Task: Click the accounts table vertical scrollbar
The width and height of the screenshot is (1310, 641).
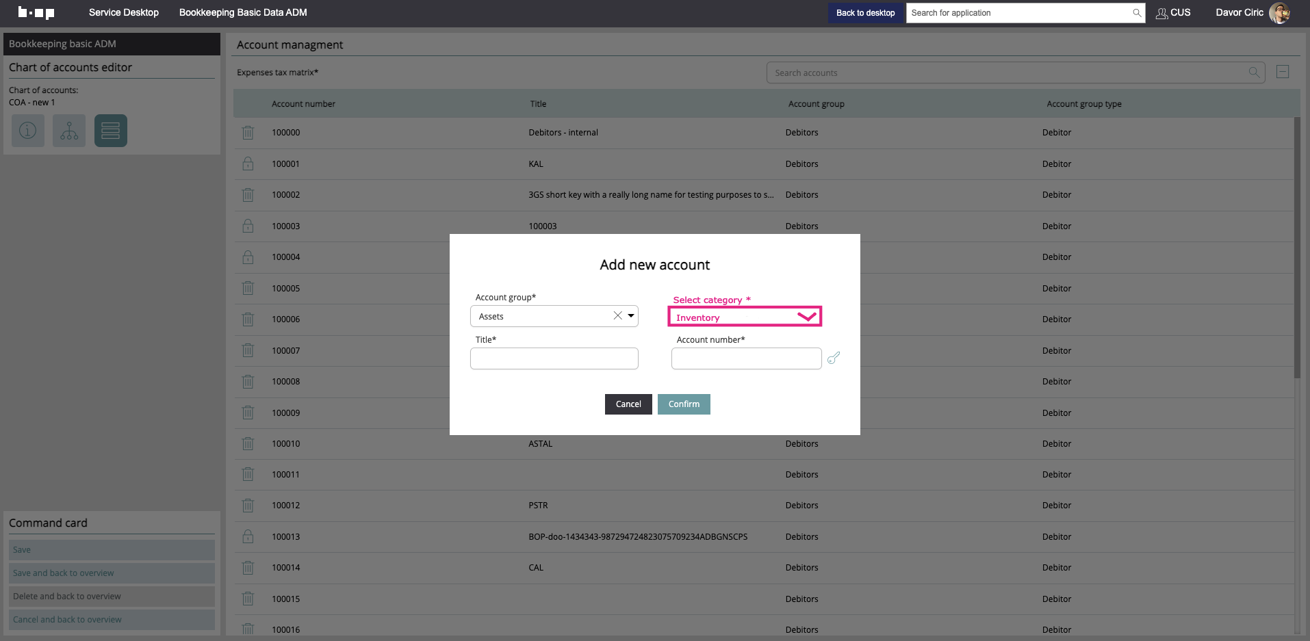Action: tap(1297, 246)
